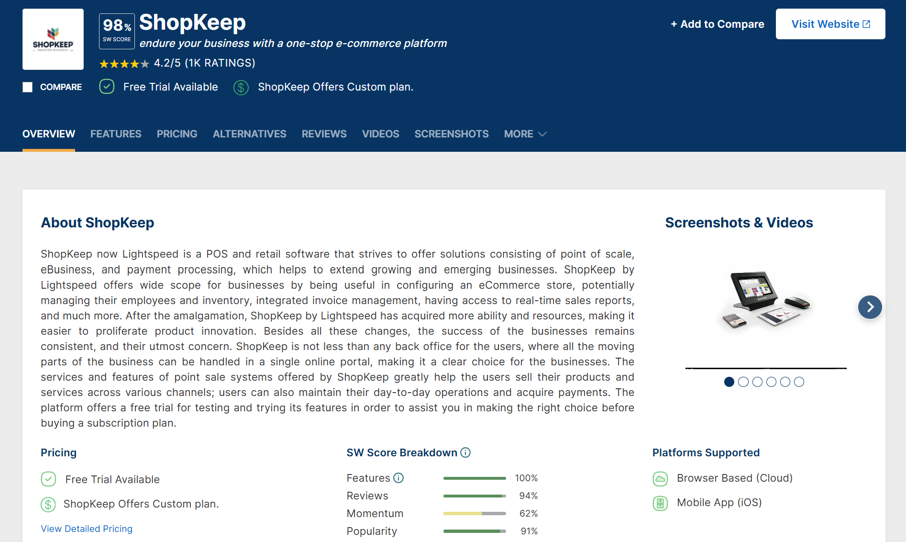
Task: Click header ShopKeep Offers Custom plan text
Action: coord(336,87)
